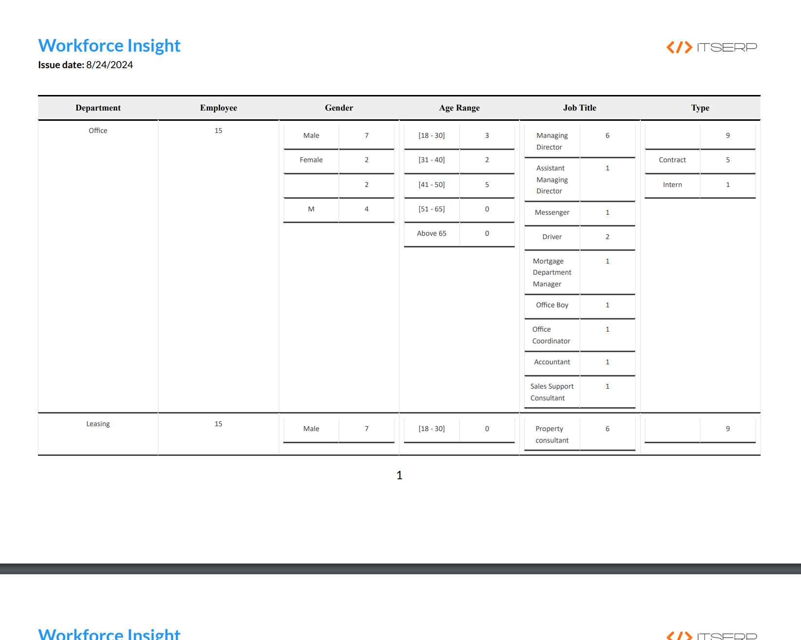Viewport: 801px width, 640px height.
Task: Click the blue Workforce Insight title
Action: (x=109, y=45)
